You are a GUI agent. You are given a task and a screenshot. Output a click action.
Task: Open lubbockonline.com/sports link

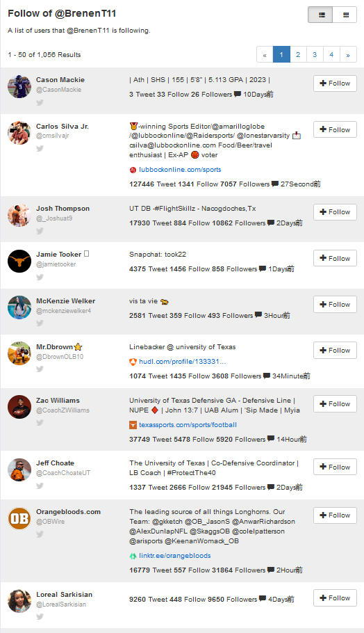click(180, 170)
